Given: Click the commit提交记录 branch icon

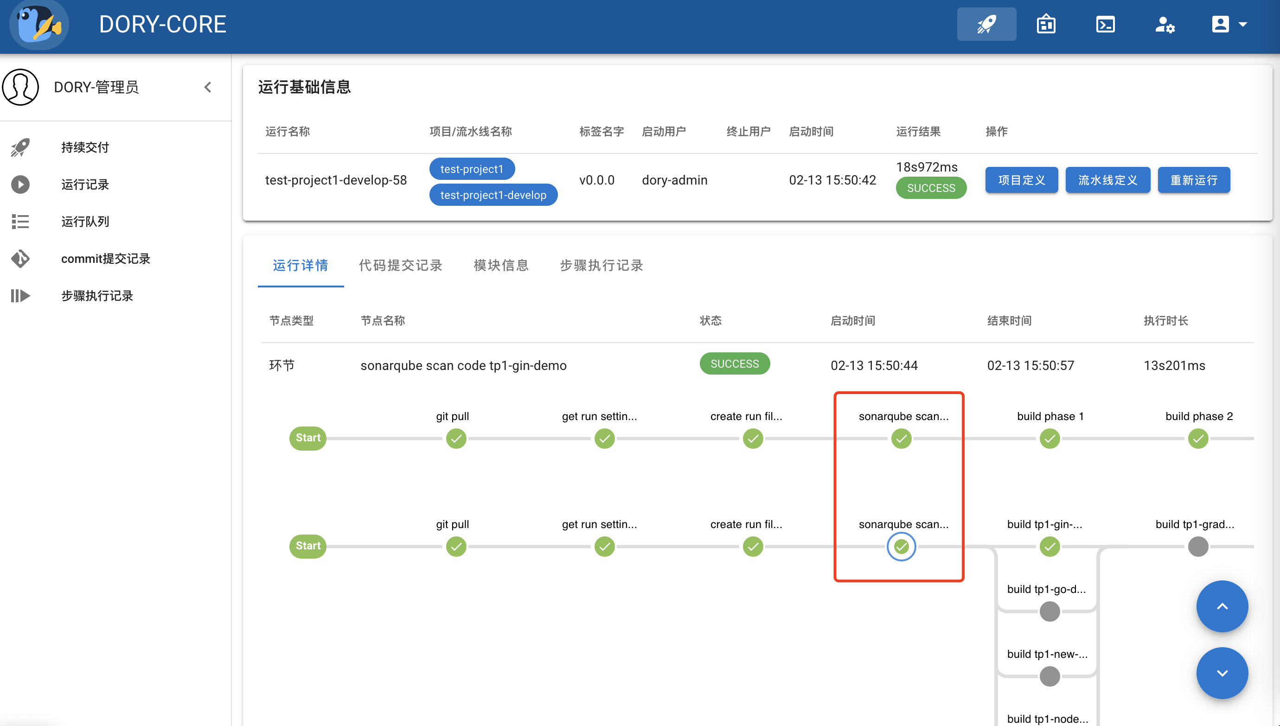Looking at the screenshot, I should (20, 259).
